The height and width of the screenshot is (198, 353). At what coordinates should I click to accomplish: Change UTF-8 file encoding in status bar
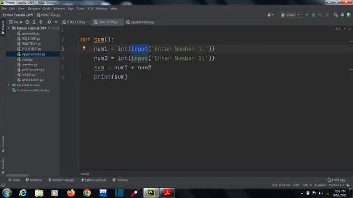point(307,185)
